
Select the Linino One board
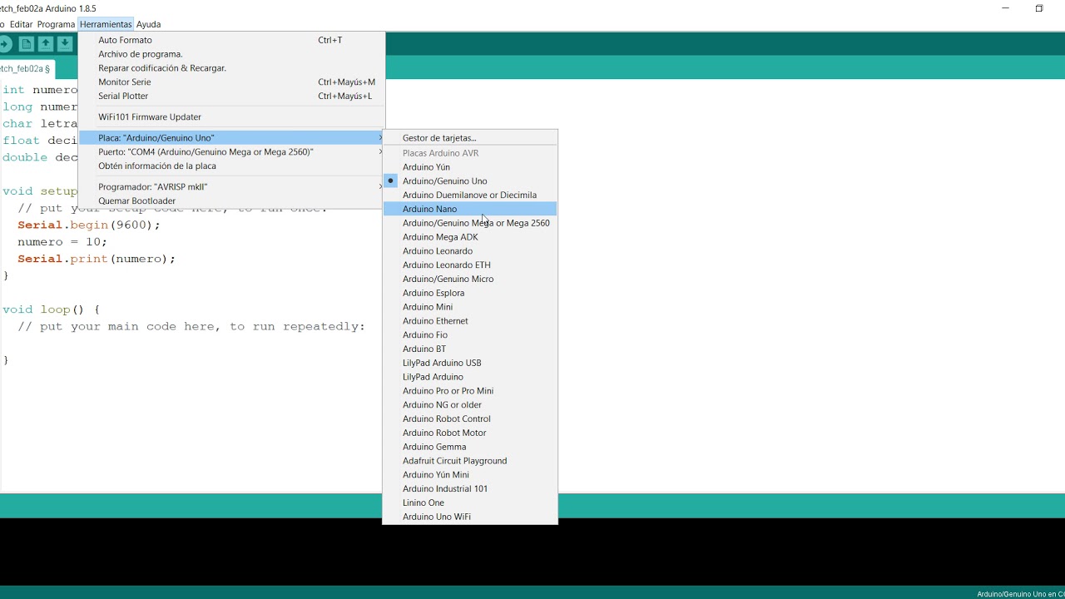pos(470,502)
